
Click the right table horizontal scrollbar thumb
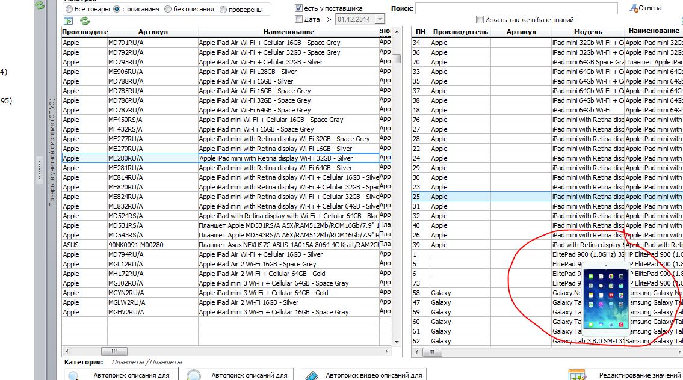(x=431, y=352)
